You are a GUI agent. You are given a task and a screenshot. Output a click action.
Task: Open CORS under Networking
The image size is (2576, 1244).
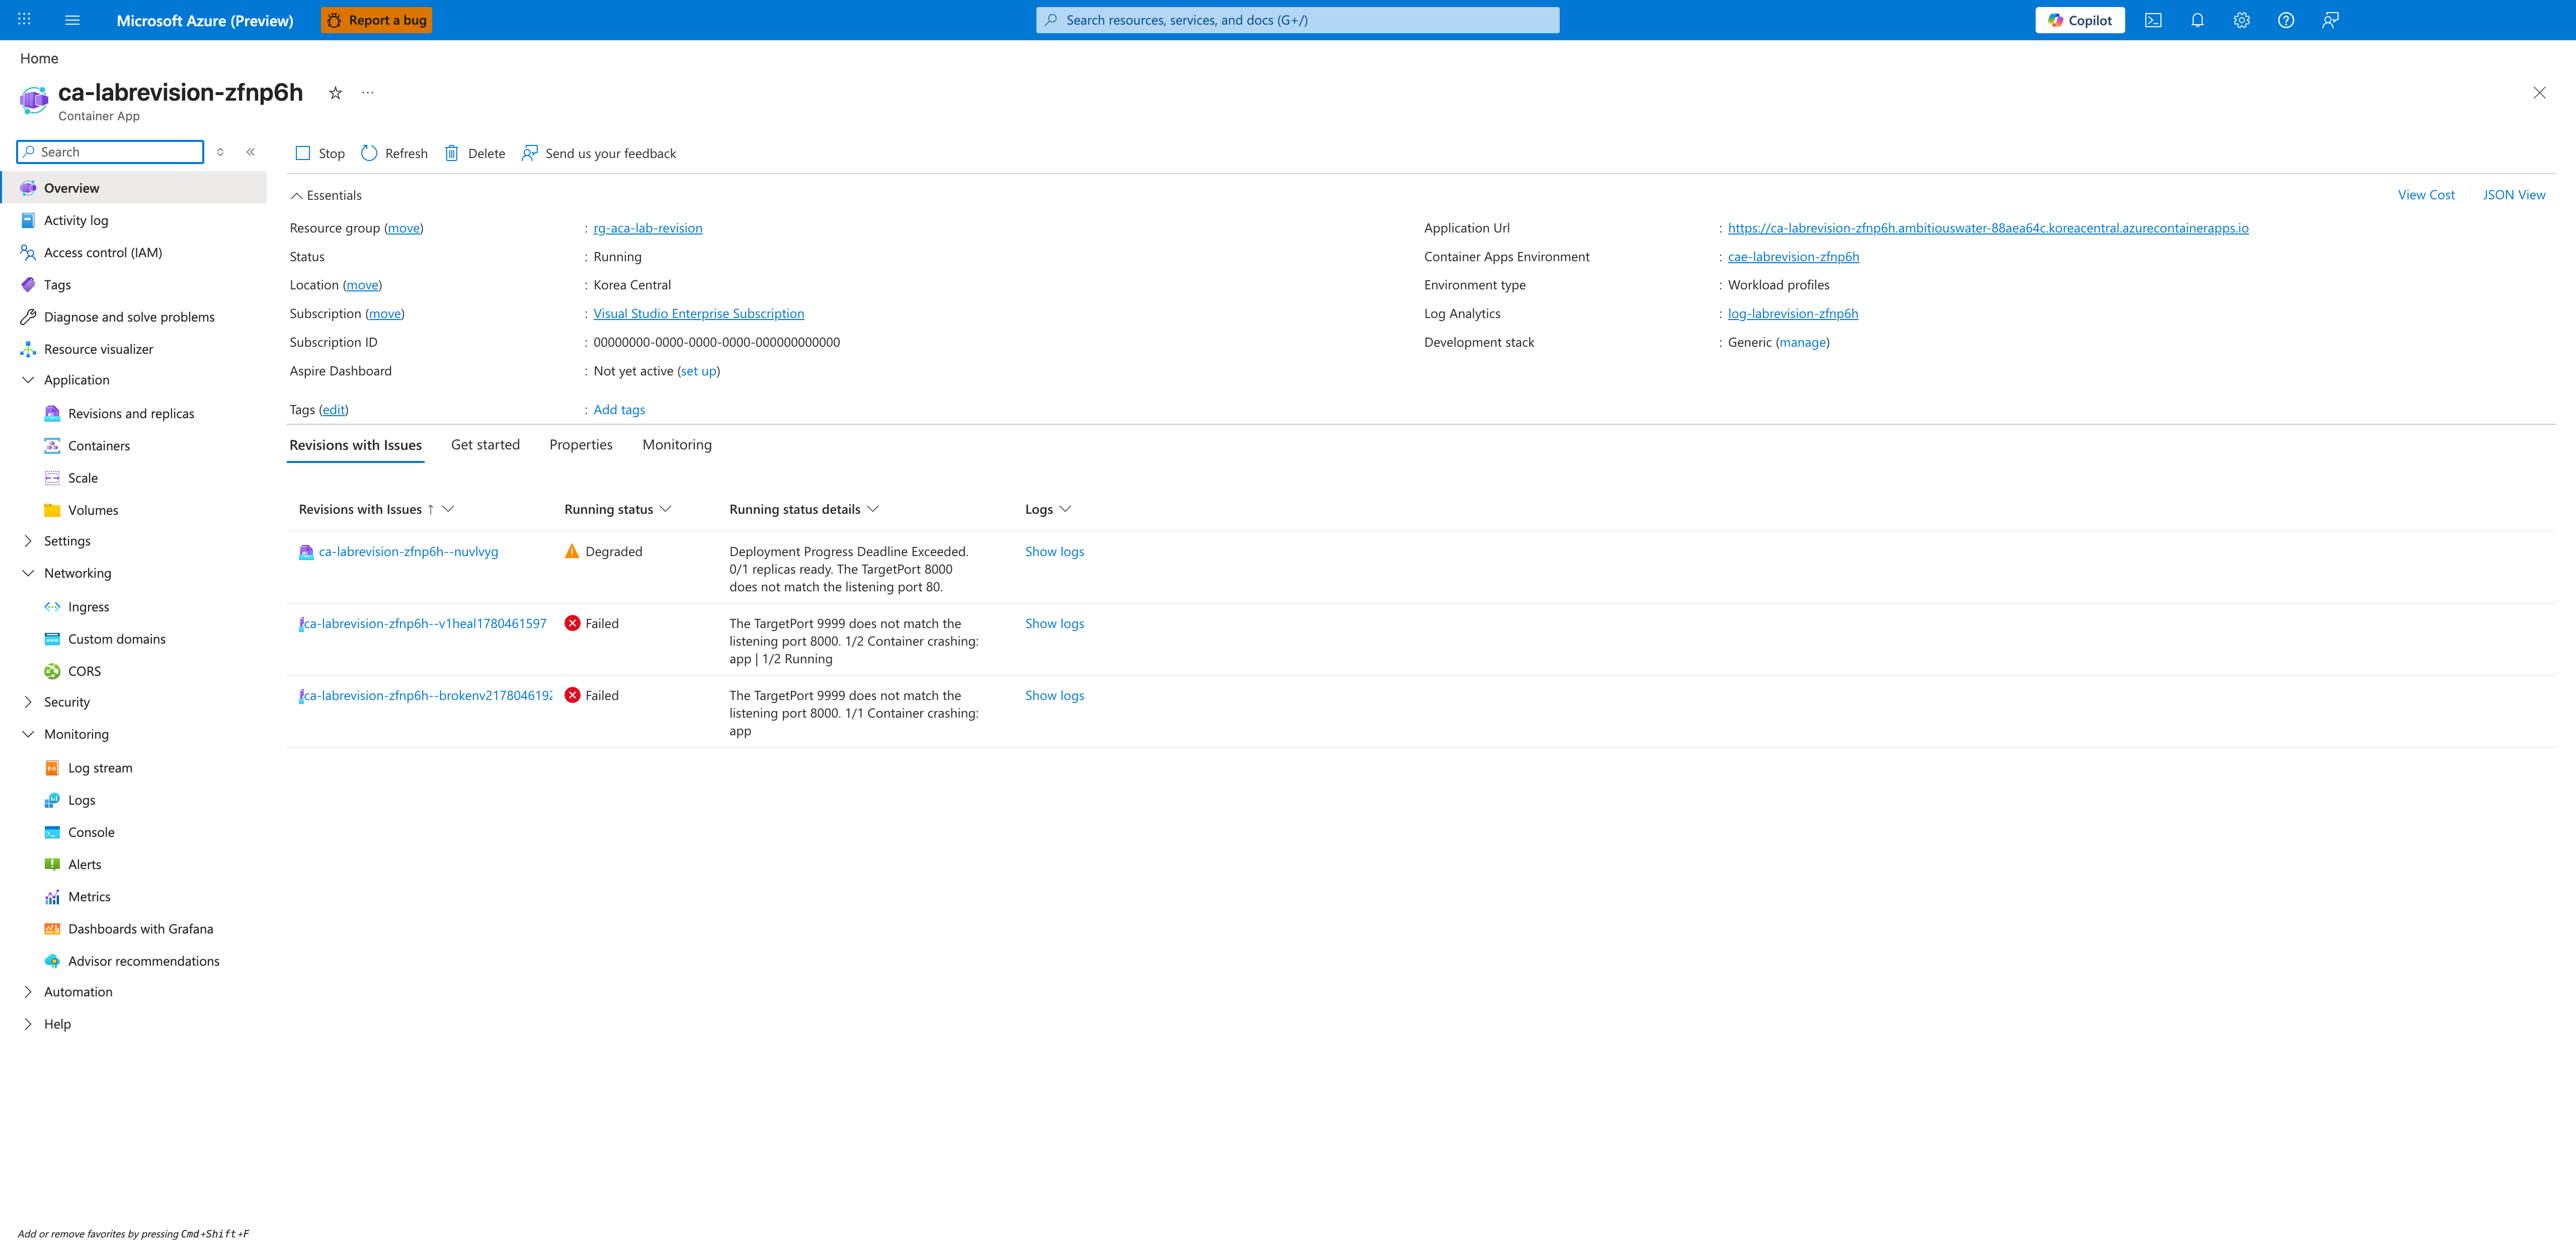[x=84, y=671]
